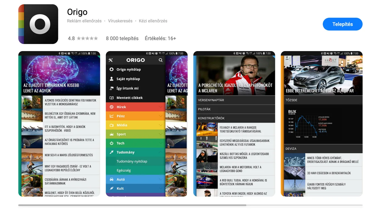Viewport: 383px width, 215px height.
Task: Click the Pénz chart icon
Action: tap(111, 116)
